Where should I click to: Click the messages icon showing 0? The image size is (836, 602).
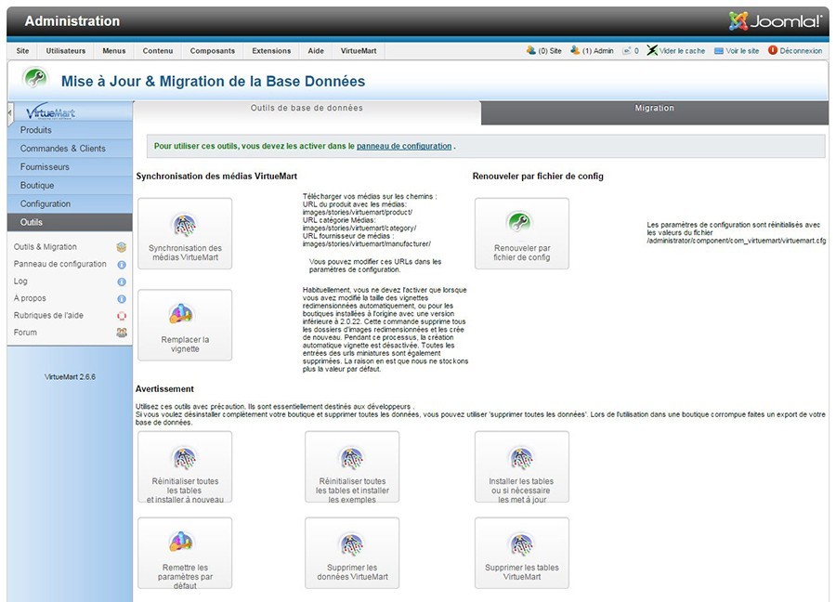tap(627, 51)
